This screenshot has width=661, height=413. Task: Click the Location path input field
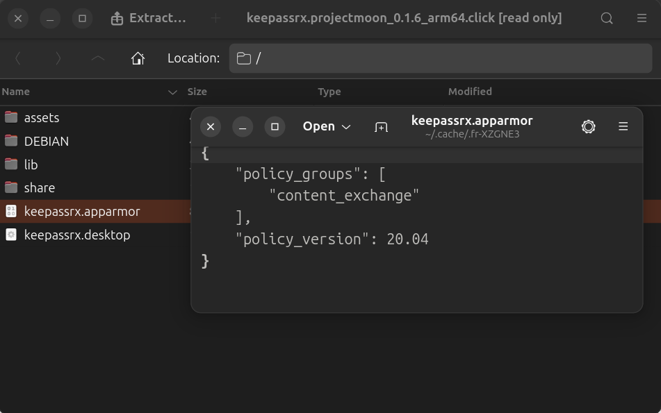point(445,58)
